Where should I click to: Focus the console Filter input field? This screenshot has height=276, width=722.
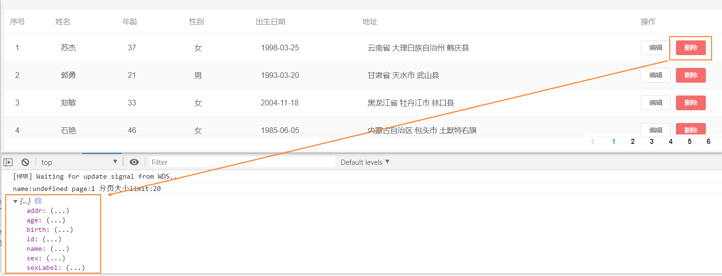[x=242, y=162]
